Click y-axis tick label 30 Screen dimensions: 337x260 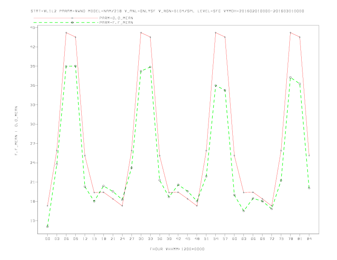(x=33, y=124)
